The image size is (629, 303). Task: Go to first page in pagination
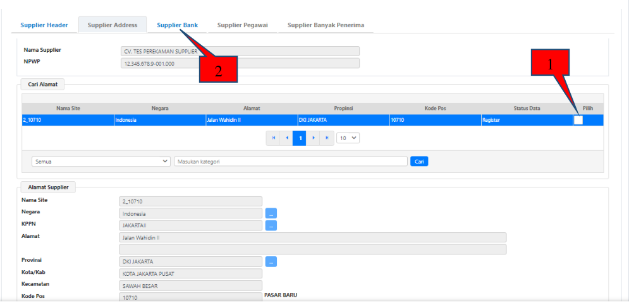pos(274,138)
